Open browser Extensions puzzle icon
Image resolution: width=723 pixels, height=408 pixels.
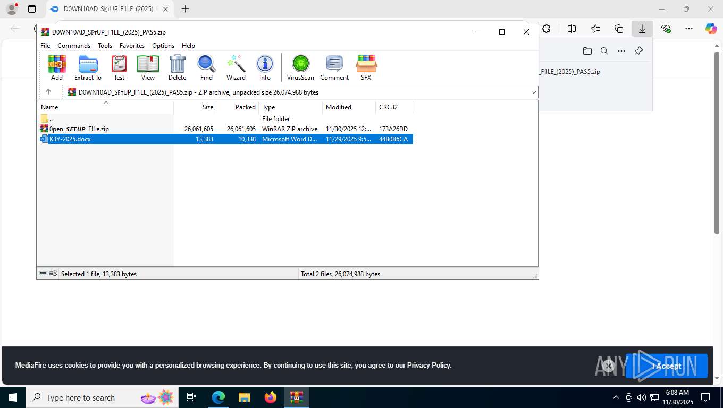[x=546, y=29]
